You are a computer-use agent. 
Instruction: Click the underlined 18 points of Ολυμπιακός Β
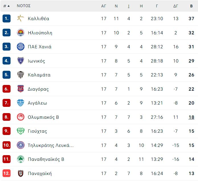tap(191, 117)
